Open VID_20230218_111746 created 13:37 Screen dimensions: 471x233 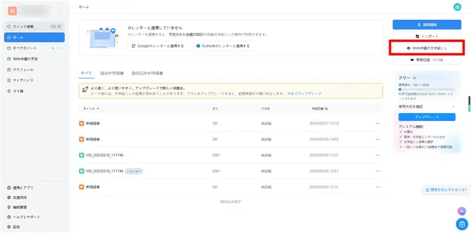point(105,155)
